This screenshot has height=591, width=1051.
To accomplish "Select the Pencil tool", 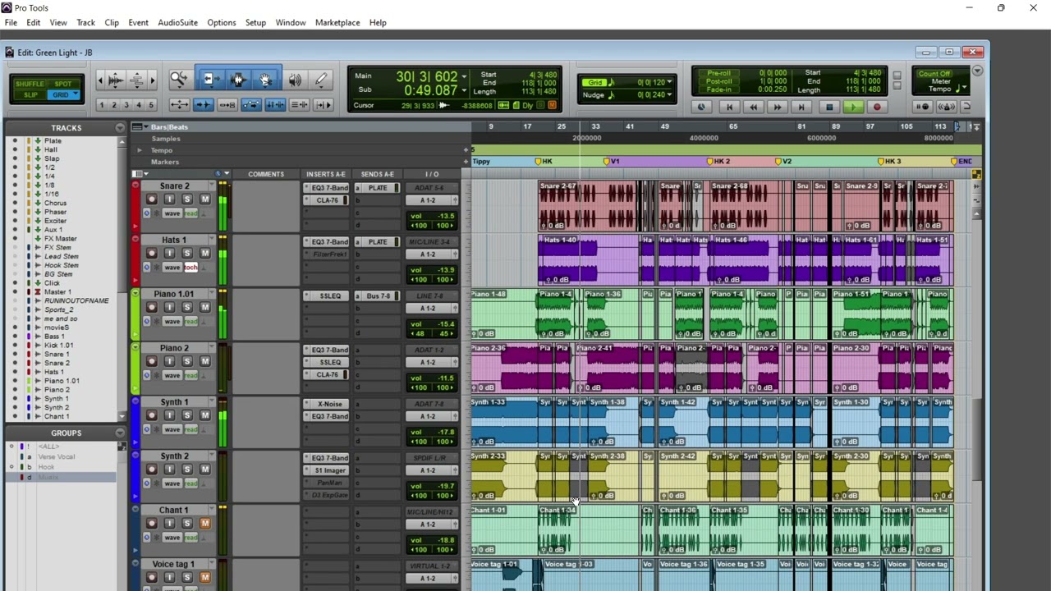I will pos(321,80).
